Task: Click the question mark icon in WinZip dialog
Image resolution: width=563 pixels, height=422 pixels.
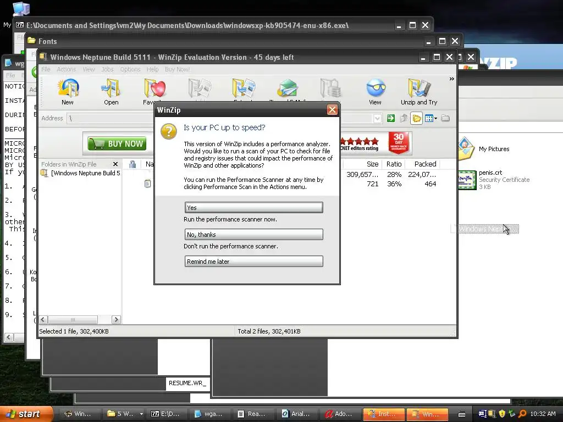Action: tap(168, 131)
